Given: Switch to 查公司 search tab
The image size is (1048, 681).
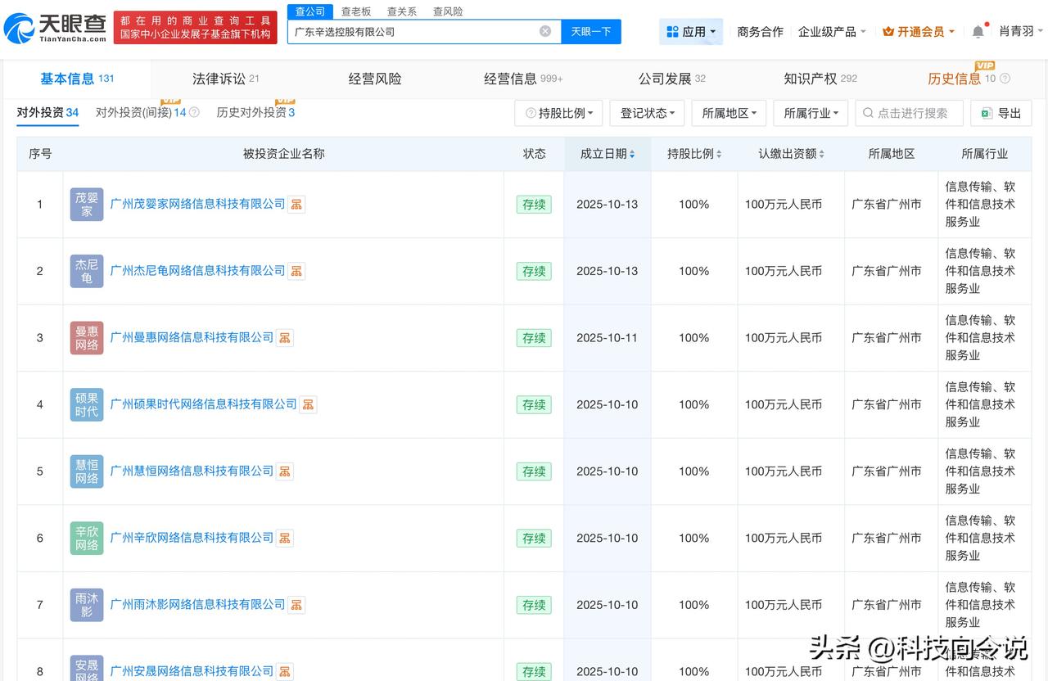Looking at the screenshot, I should coord(310,11).
